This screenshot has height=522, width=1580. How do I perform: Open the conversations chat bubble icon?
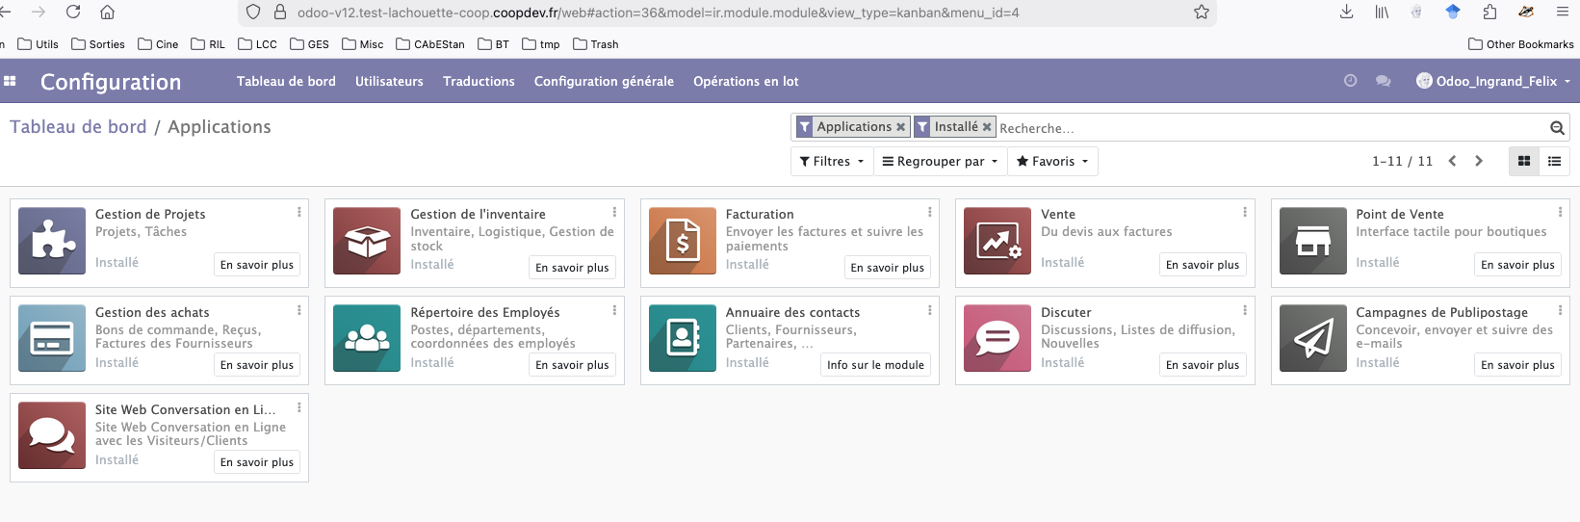pyautogui.click(x=1384, y=82)
